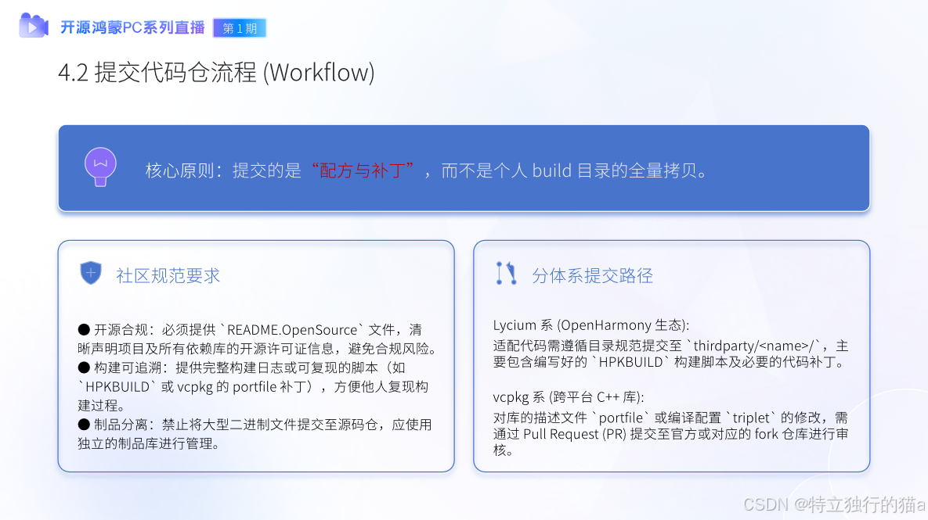Click the line mentioning Pull Request (PR)
Screen dimensions: 928x520
tap(670, 434)
